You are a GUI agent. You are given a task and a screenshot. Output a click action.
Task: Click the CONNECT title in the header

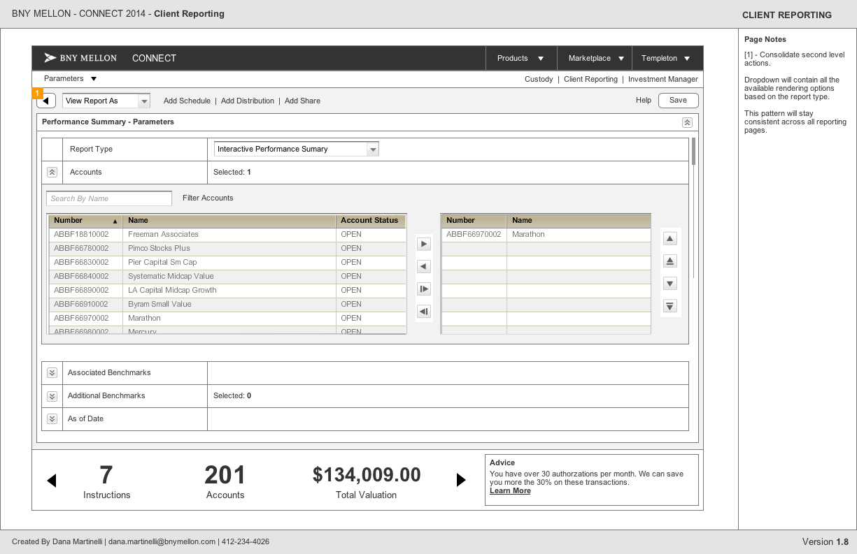(154, 58)
